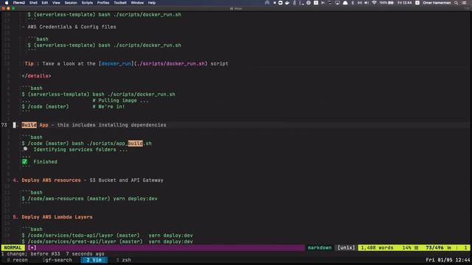Click the Bluetooth status icon

353,3
